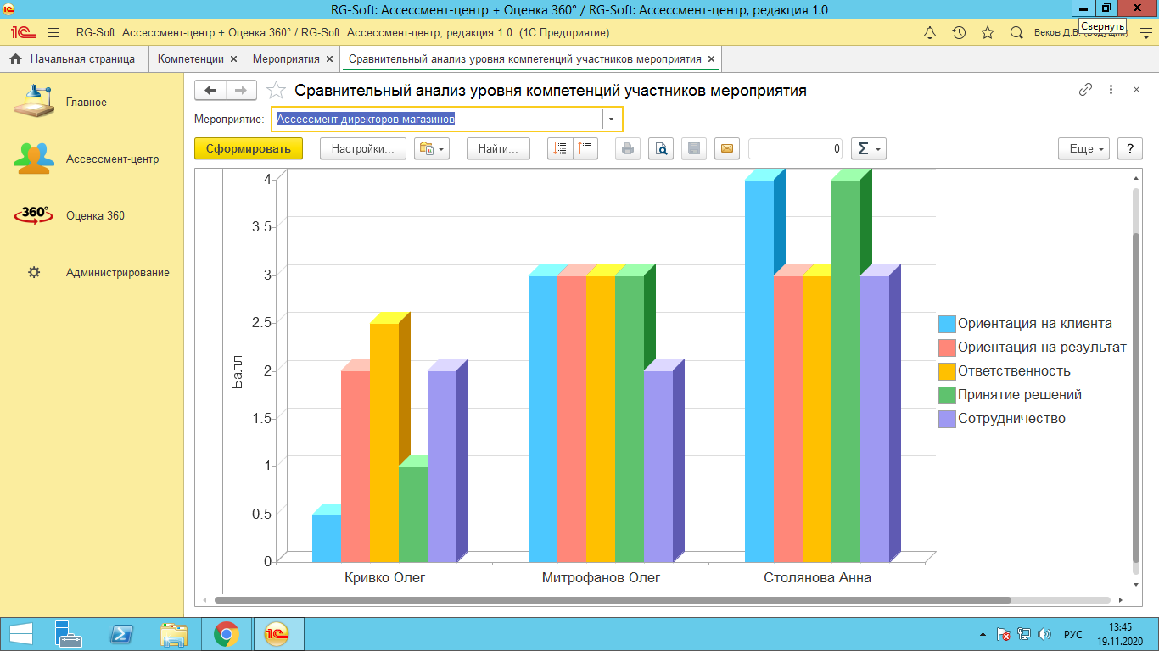Image resolution: width=1159 pixels, height=651 pixels.
Task: Open help with question mark button
Action: pyautogui.click(x=1130, y=148)
